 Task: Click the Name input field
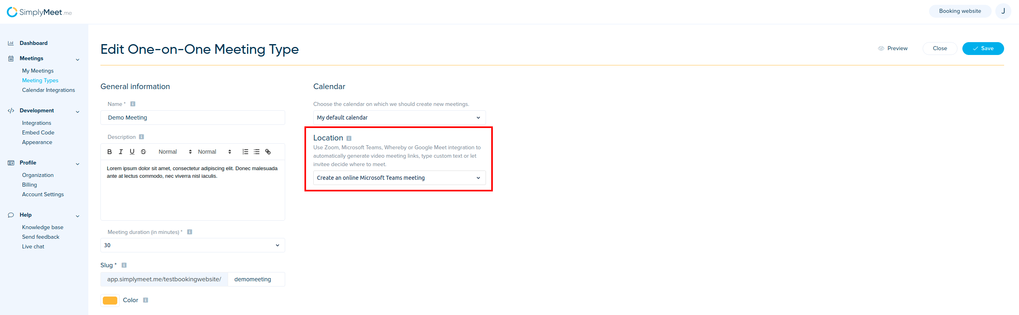pos(192,118)
